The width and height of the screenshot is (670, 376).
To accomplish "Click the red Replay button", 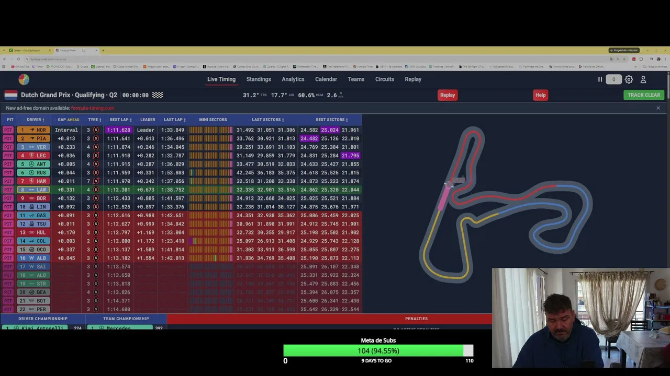I will (448, 95).
